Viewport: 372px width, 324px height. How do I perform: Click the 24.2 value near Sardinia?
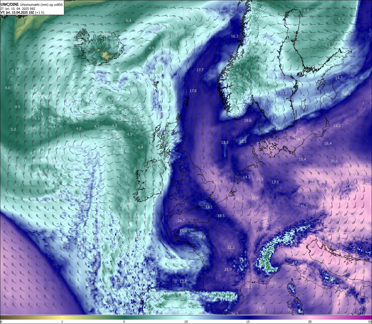pyautogui.click(x=291, y=310)
